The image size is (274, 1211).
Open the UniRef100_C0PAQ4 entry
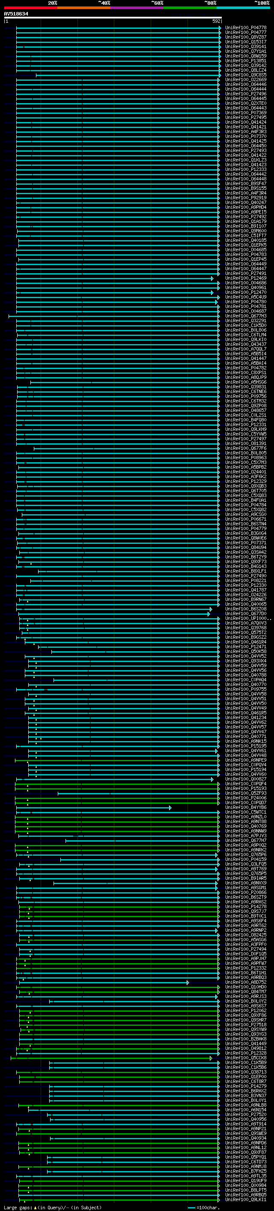coord(246,680)
